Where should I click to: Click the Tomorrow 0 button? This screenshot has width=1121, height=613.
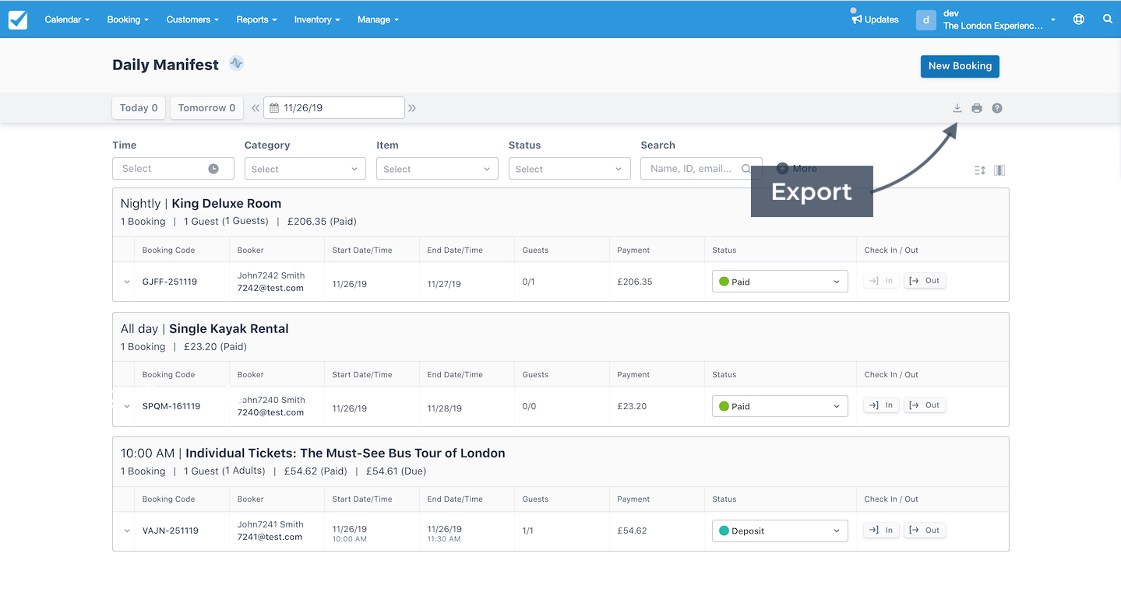click(206, 108)
